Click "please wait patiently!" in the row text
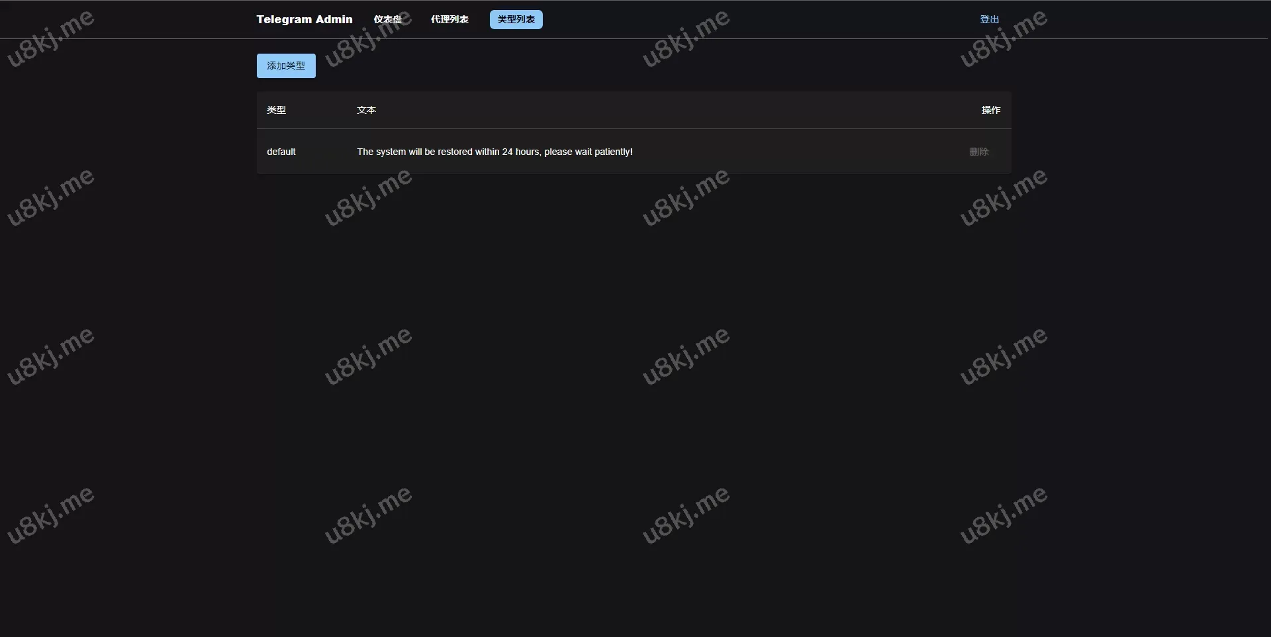1271x637 pixels. pyautogui.click(x=588, y=152)
